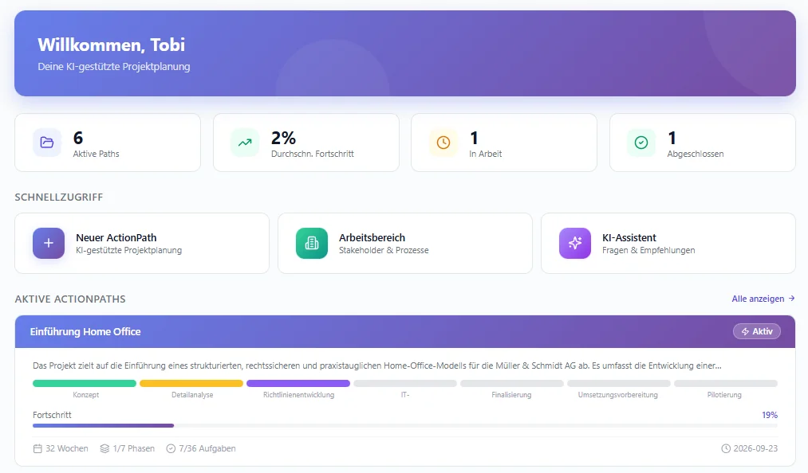Viewport: 808px width, 473px height.
Task: Click the Fortschritt progress bar
Action: click(x=404, y=424)
